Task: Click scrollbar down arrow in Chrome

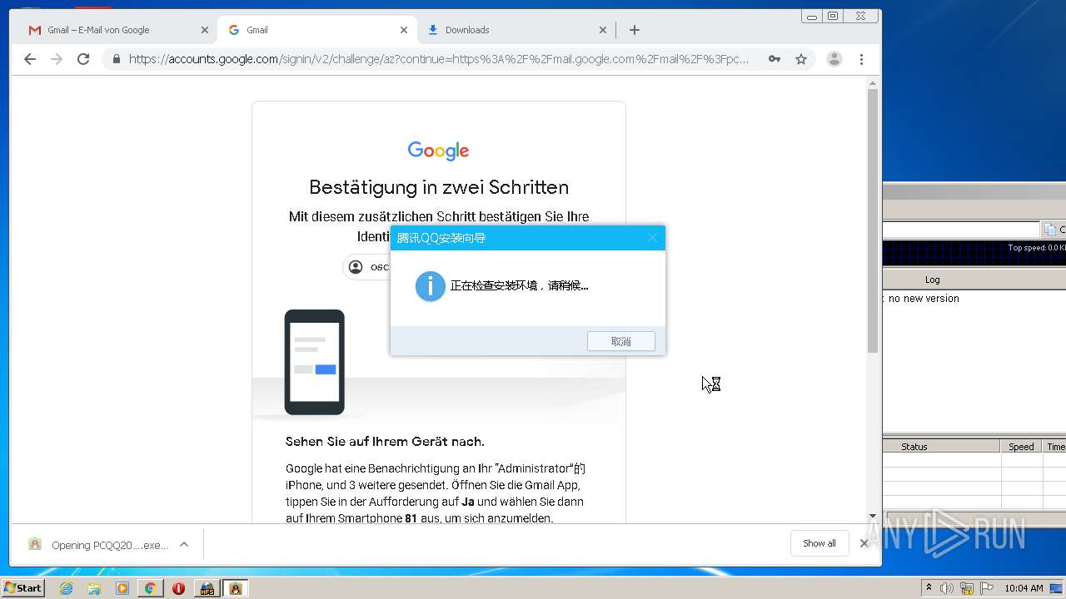Action: tap(873, 516)
